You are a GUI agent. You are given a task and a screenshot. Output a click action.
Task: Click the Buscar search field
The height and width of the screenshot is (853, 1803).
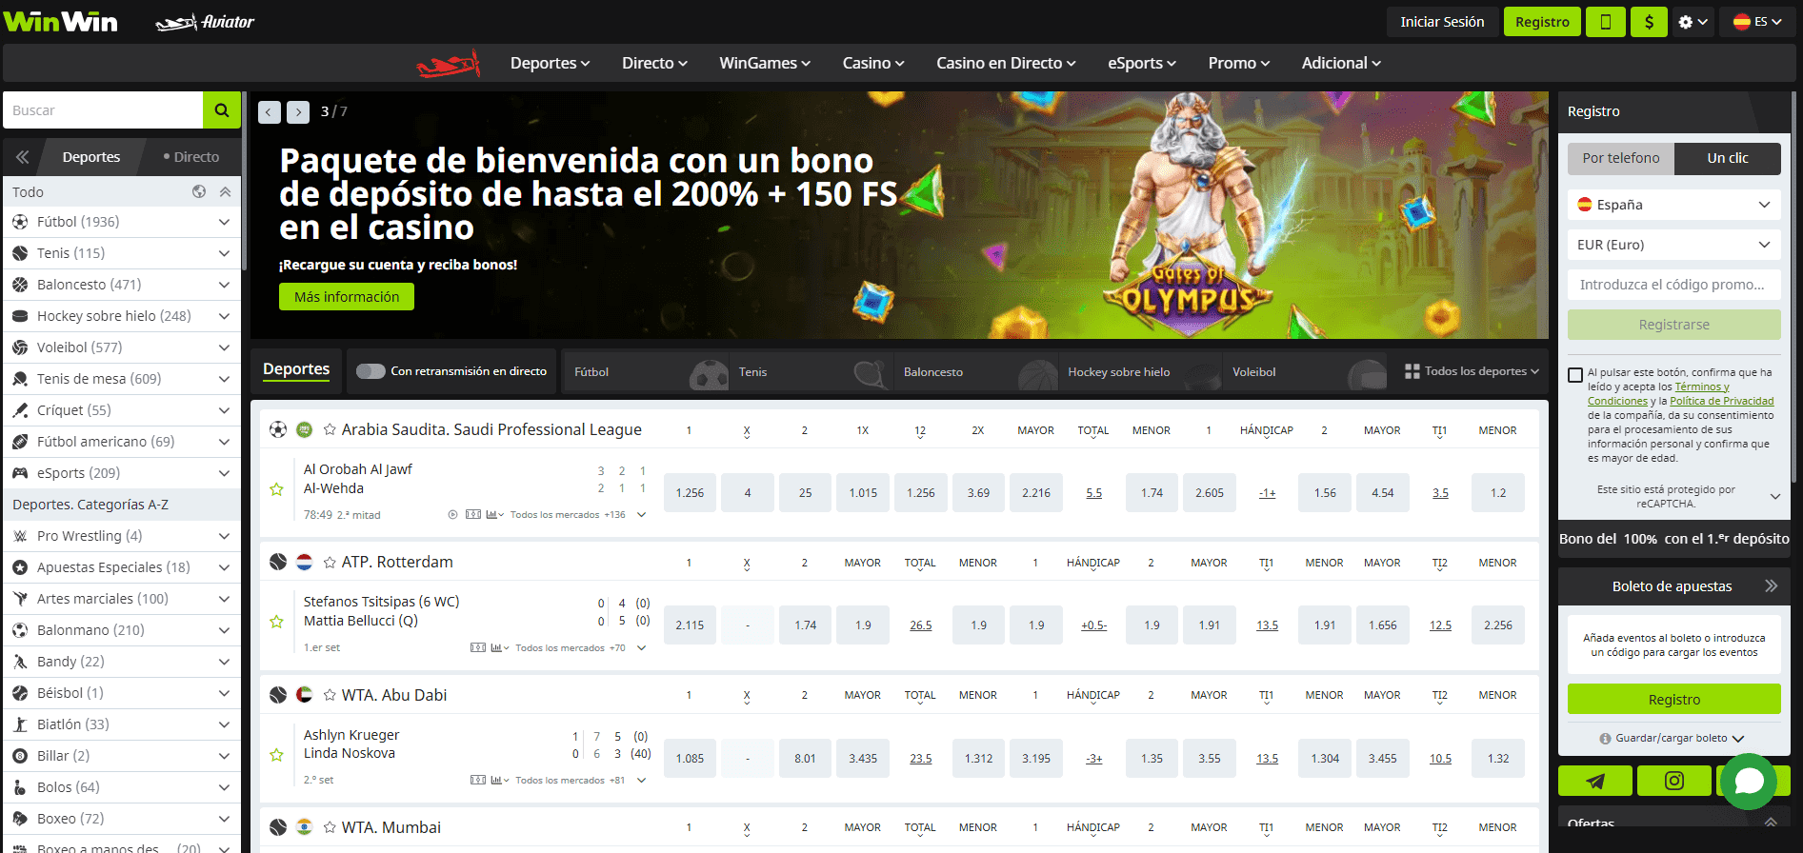[x=103, y=110]
